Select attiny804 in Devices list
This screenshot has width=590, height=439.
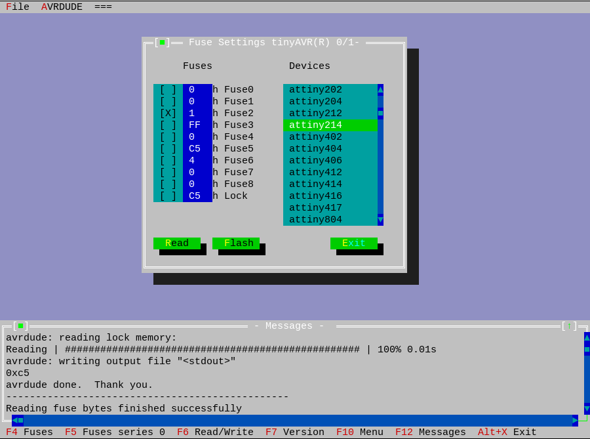click(330, 219)
